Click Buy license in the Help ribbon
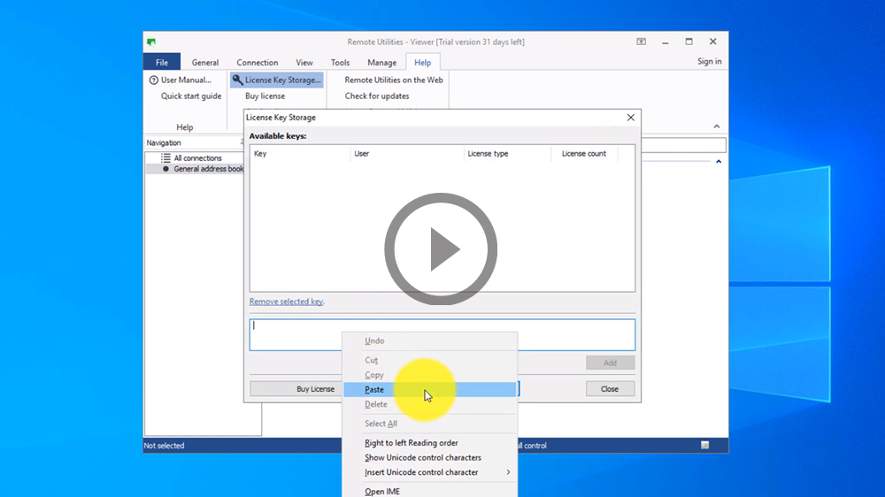885x497 pixels. [265, 96]
